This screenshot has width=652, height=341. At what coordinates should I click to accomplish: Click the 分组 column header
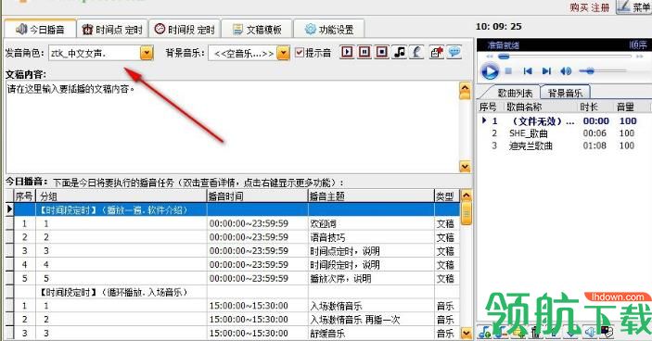point(121,196)
